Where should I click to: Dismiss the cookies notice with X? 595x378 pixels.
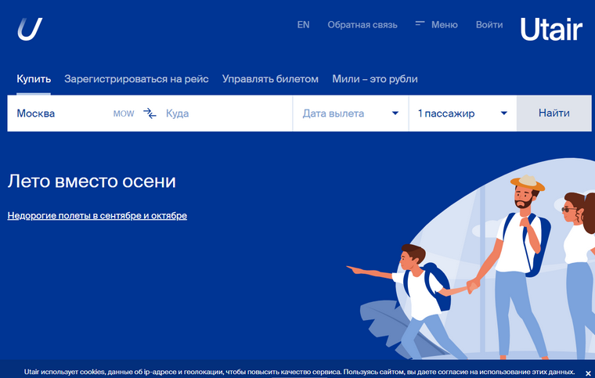588,373
